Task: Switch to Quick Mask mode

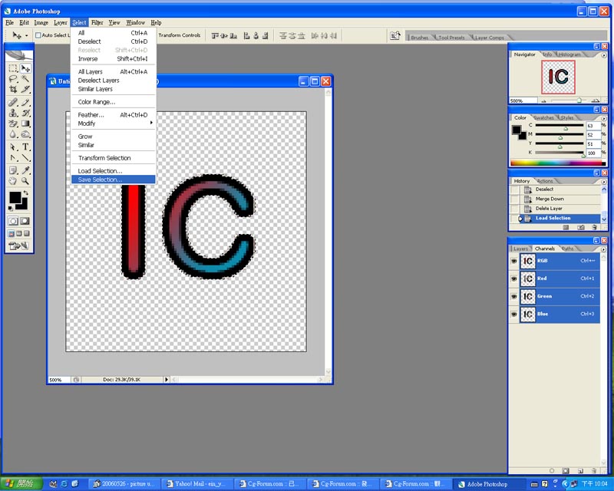Action: (25, 221)
